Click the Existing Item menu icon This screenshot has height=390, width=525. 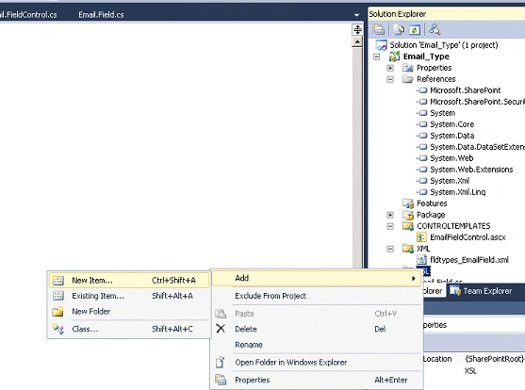57,296
